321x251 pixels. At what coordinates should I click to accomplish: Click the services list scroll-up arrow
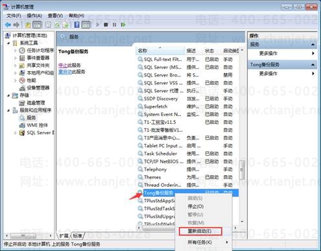[242, 50]
